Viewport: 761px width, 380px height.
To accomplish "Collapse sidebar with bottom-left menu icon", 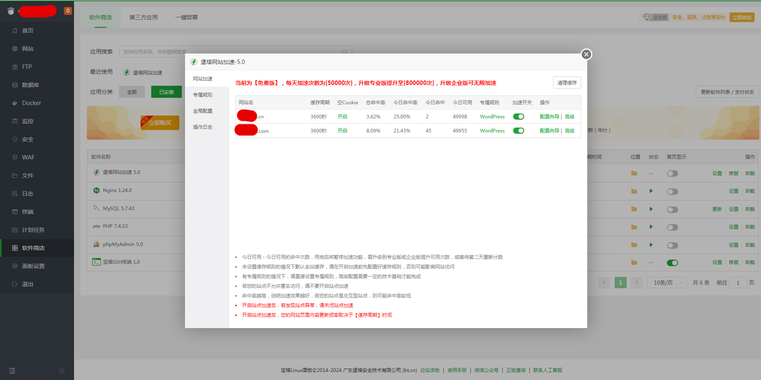I will coord(12,371).
